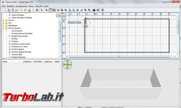Select Double-hung window item

pyautogui.click(x=20, y=36)
